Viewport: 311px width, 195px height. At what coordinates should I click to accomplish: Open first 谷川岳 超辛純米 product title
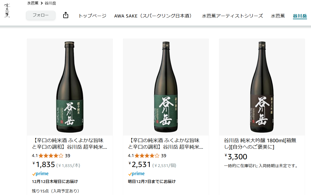[x=70, y=144]
